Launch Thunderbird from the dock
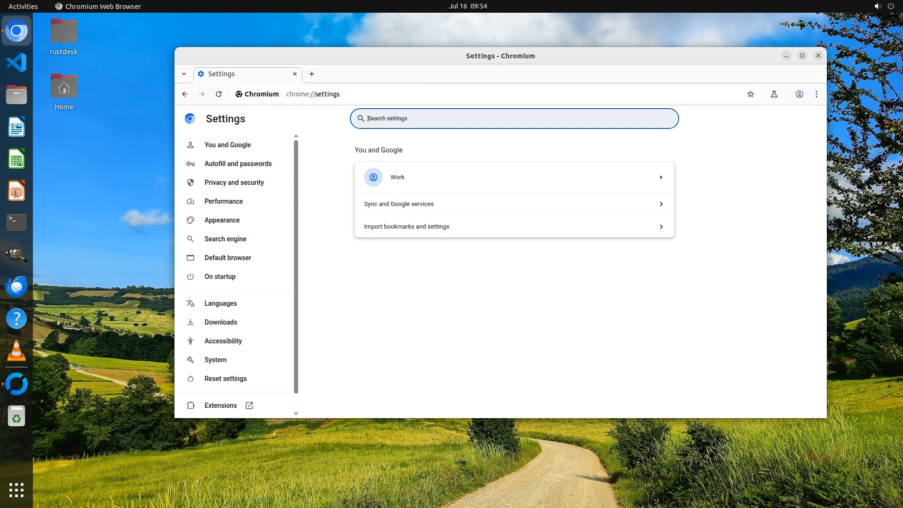The image size is (903, 508). pos(16,286)
